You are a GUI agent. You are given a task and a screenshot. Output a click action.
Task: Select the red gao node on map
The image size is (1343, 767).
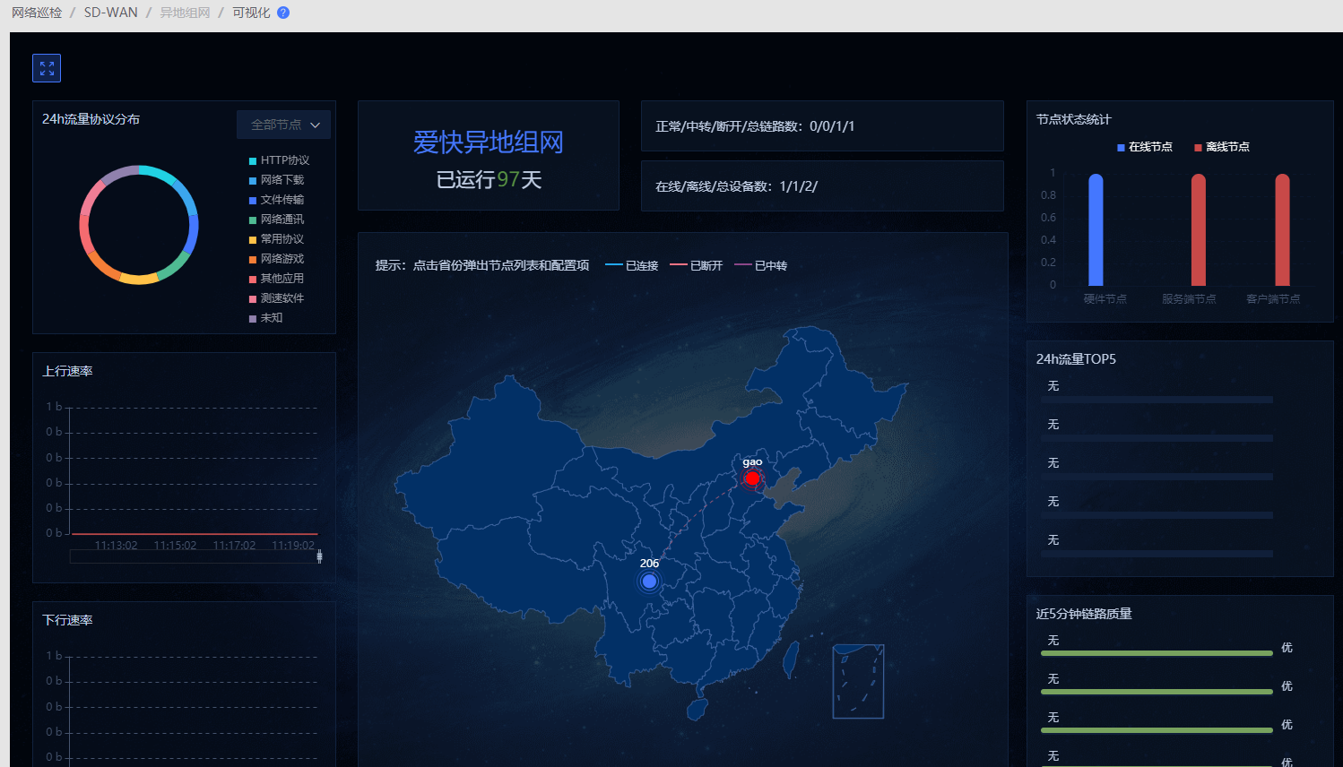pyautogui.click(x=752, y=478)
